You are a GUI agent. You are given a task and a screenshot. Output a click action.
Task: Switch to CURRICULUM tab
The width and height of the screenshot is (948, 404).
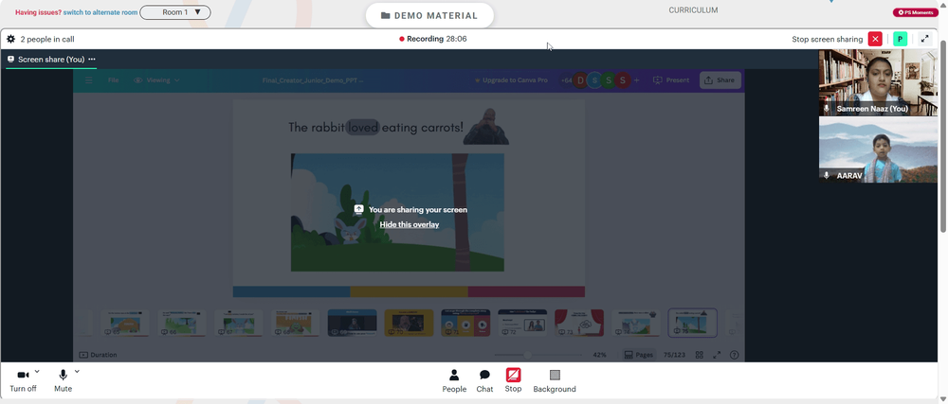pos(693,10)
